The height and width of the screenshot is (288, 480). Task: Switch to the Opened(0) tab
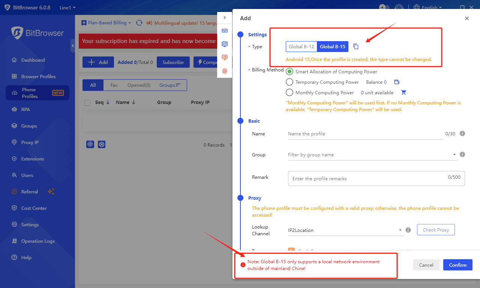tap(139, 85)
